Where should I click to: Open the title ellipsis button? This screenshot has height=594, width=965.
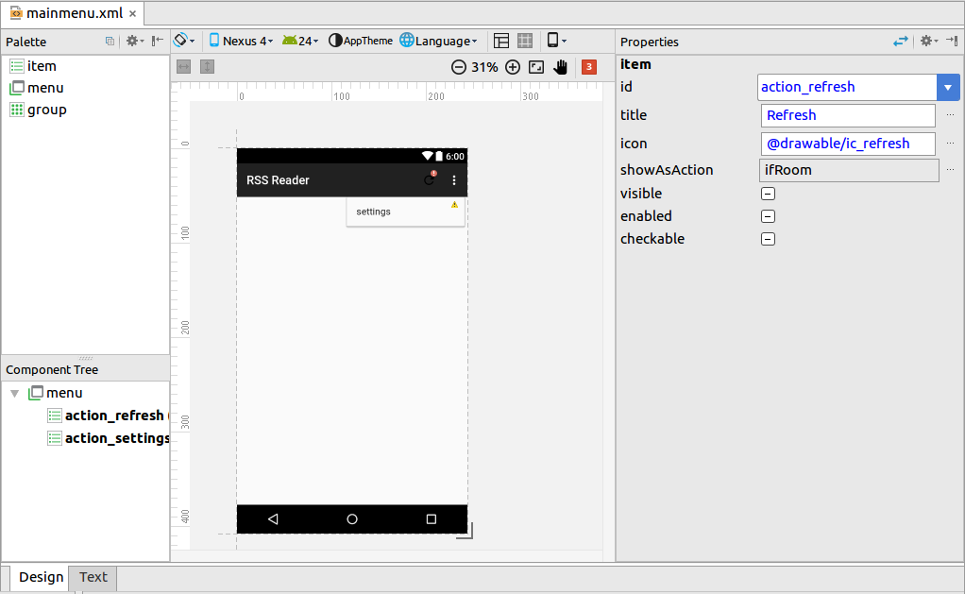click(x=950, y=115)
